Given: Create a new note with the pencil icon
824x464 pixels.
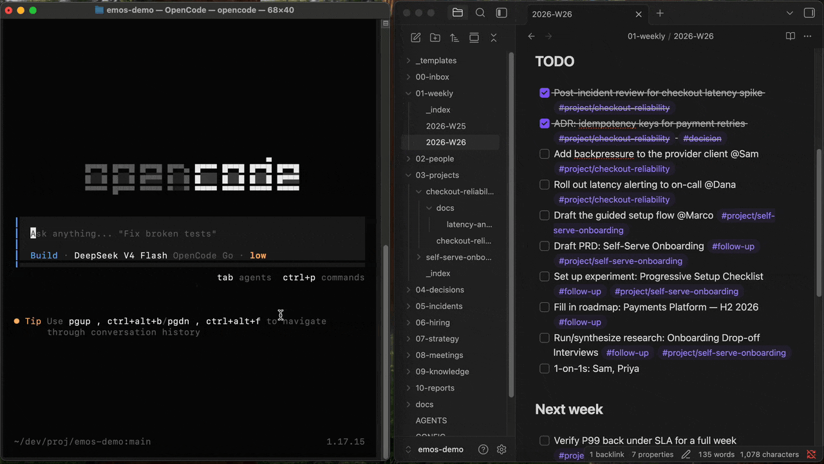Looking at the screenshot, I should point(416,38).
